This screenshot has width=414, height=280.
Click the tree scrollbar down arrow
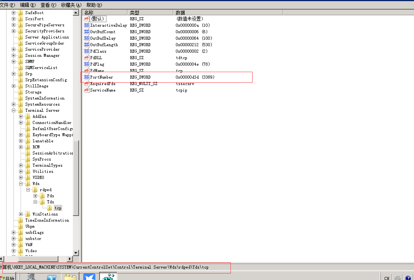pos(76,253)
